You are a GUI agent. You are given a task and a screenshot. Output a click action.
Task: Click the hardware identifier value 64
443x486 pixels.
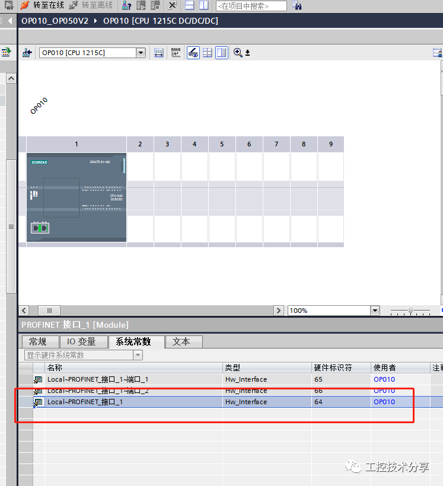(x=318, y=402)
